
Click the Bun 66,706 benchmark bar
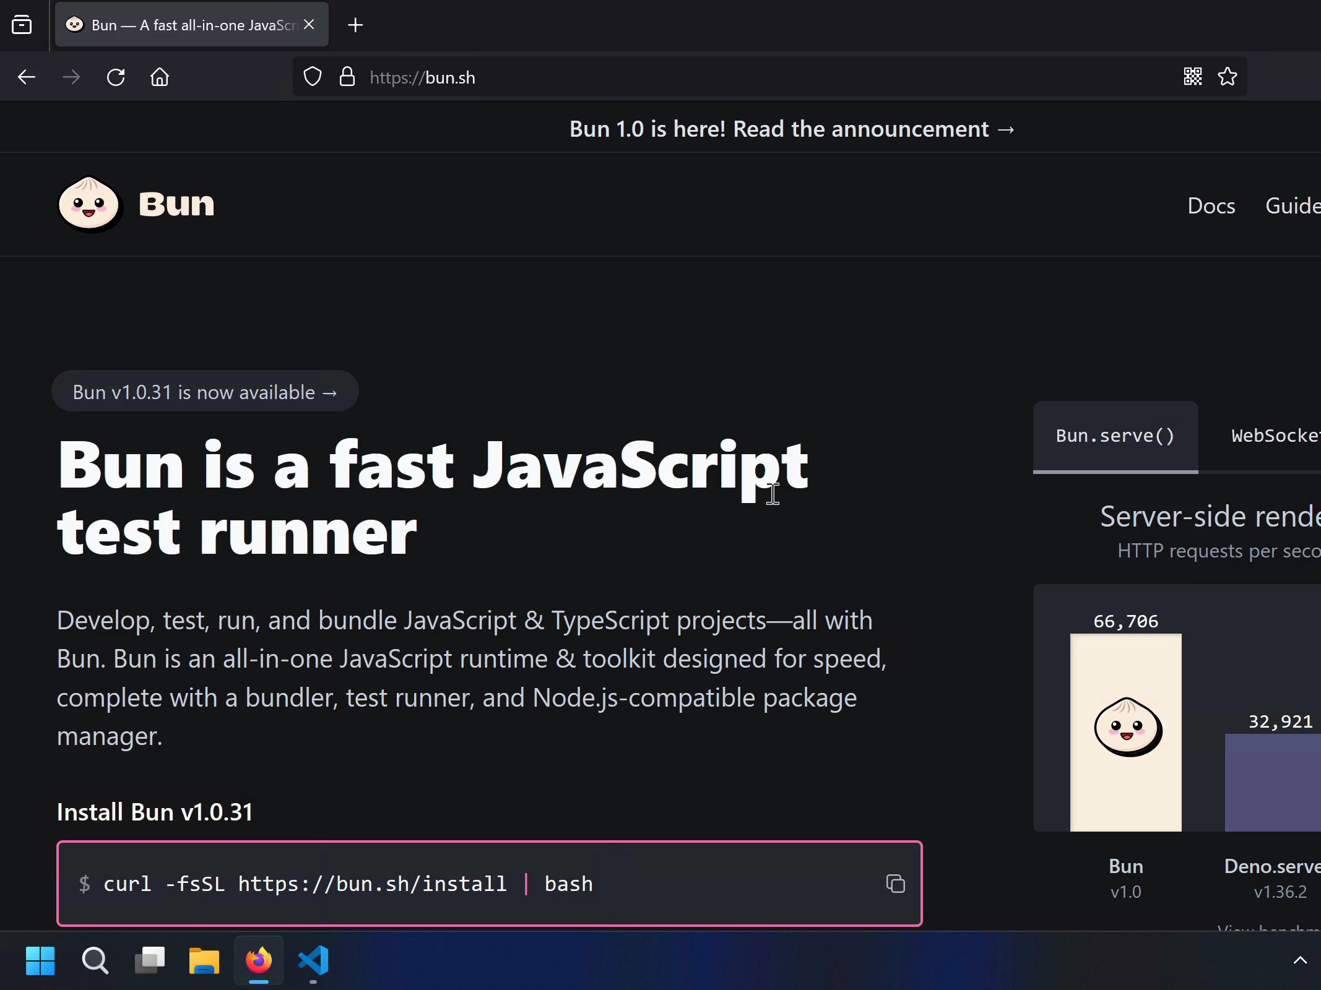(1126, 732)
